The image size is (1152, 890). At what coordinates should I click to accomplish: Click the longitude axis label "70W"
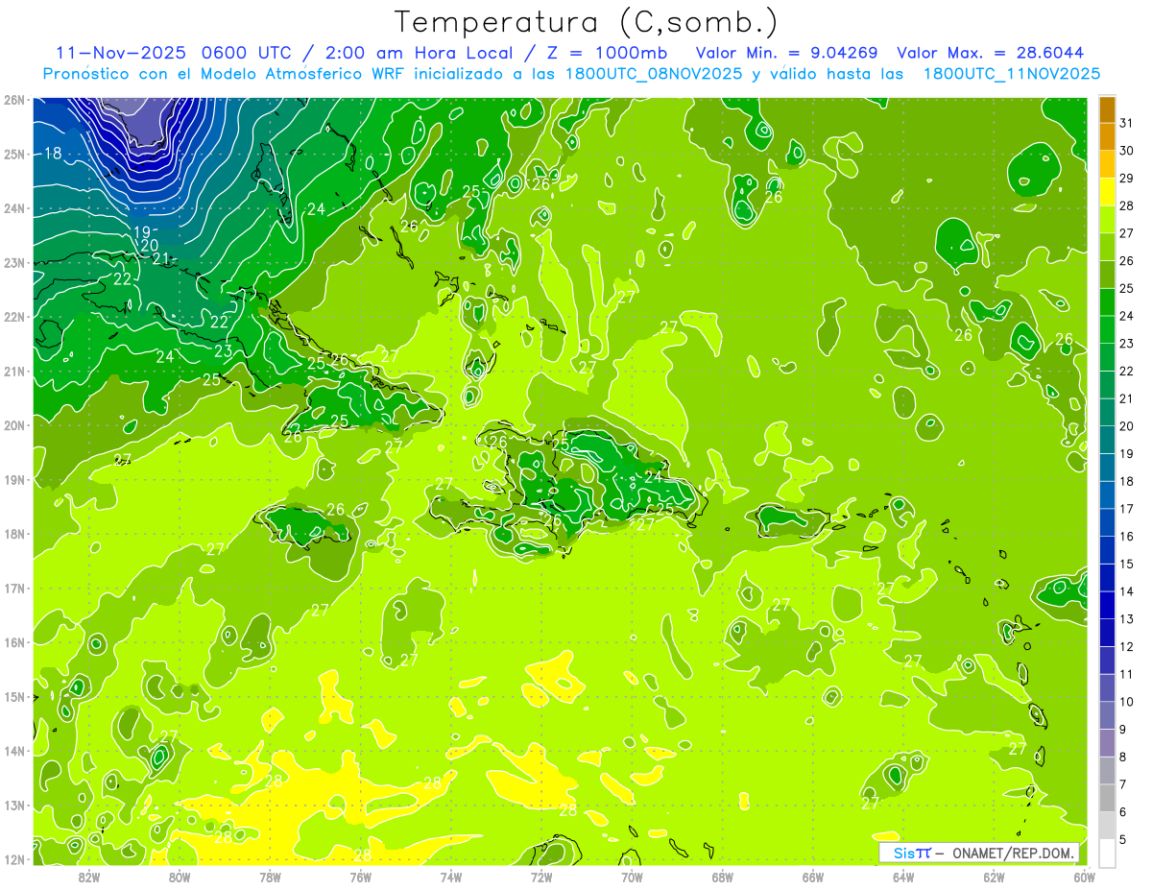(632, 877)
